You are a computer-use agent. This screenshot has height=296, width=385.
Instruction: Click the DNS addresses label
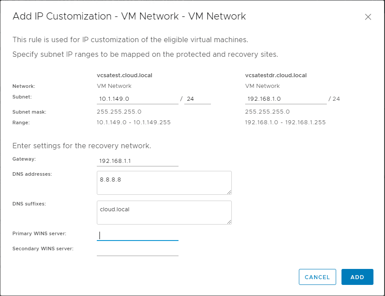point(32,174)
